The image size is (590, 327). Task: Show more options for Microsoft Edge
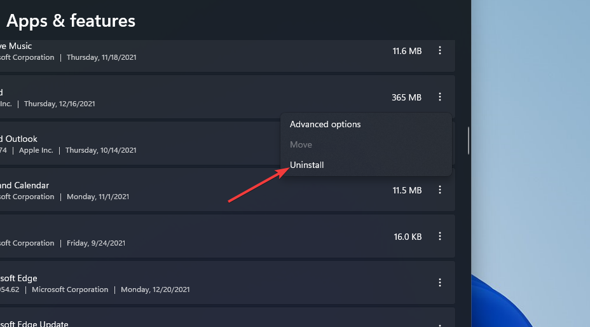pos(440,282)
